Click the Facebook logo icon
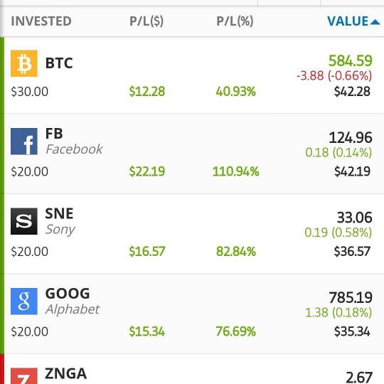Screen dimensions: 384x384 (x=24, y=142)
